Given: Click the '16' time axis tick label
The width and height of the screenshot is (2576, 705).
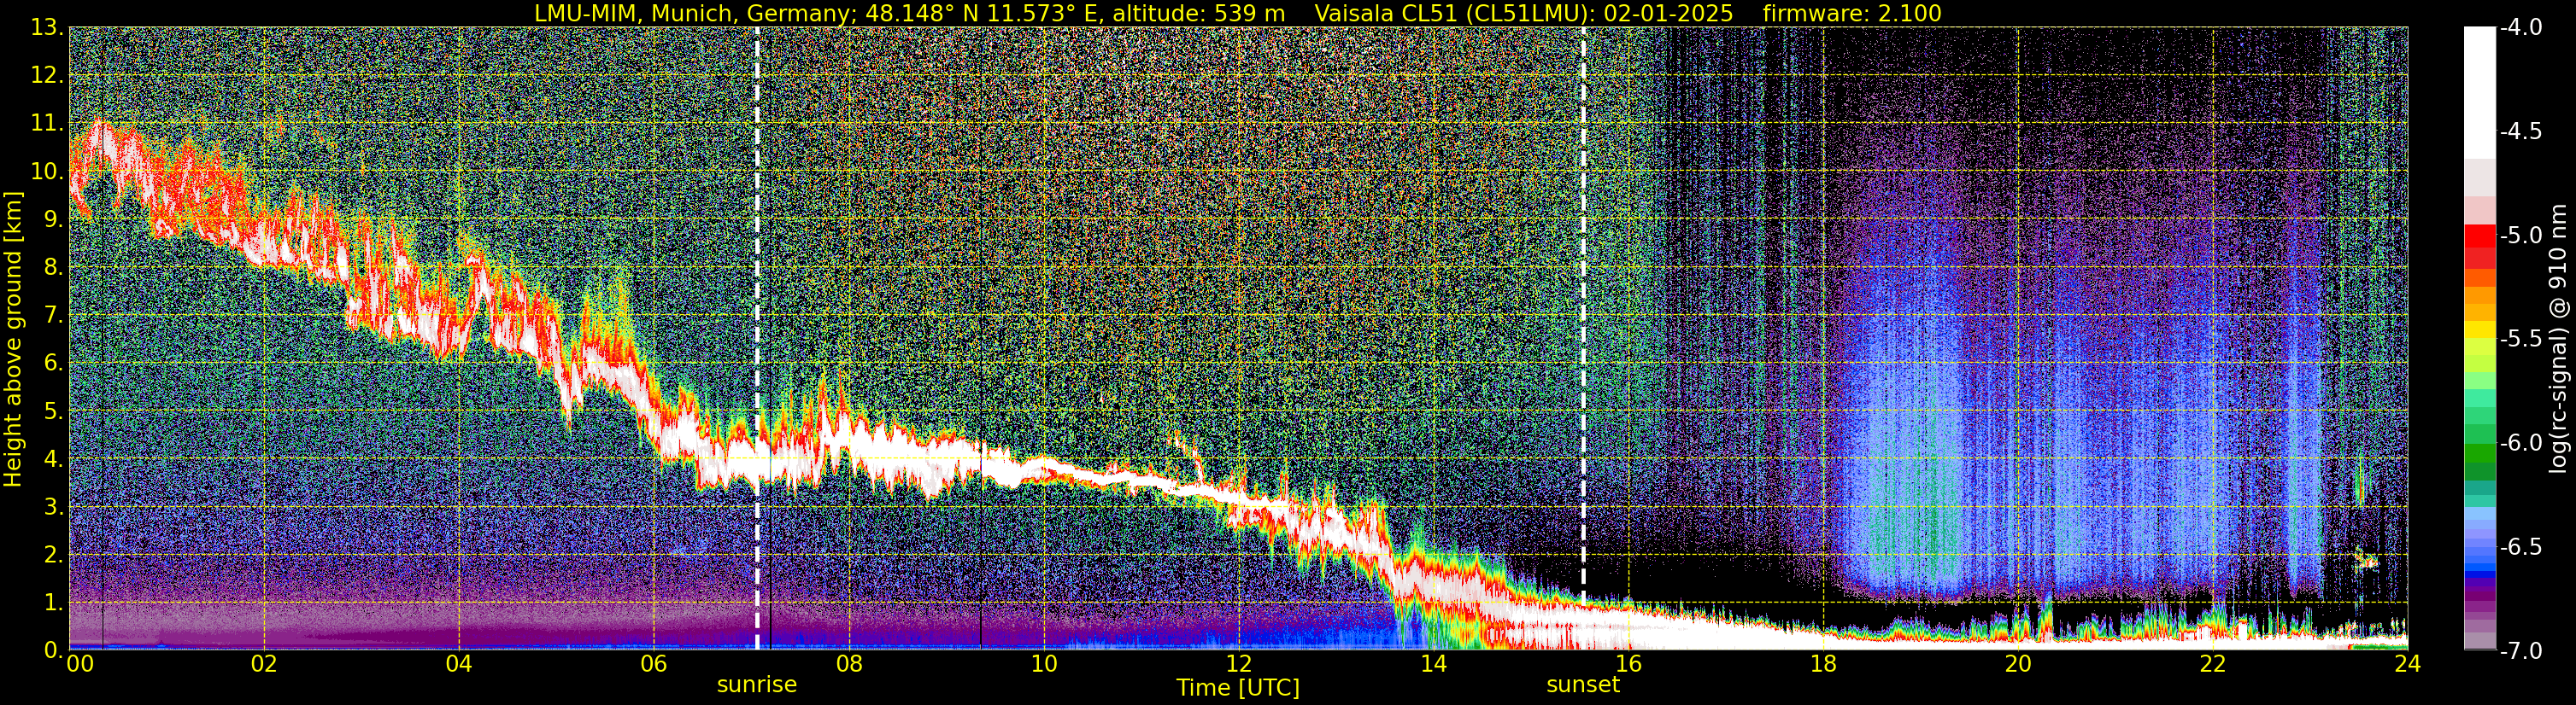Looking at the screenshot, I should 1628,664.
